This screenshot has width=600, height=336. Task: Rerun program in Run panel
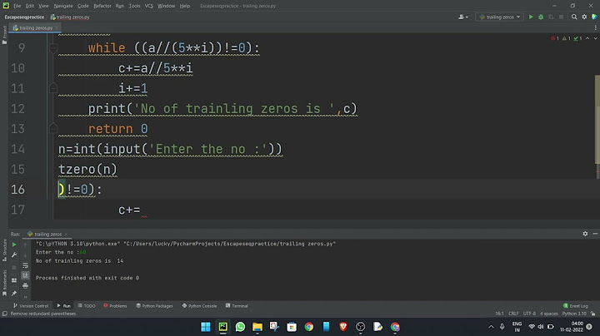coord(14,245)
